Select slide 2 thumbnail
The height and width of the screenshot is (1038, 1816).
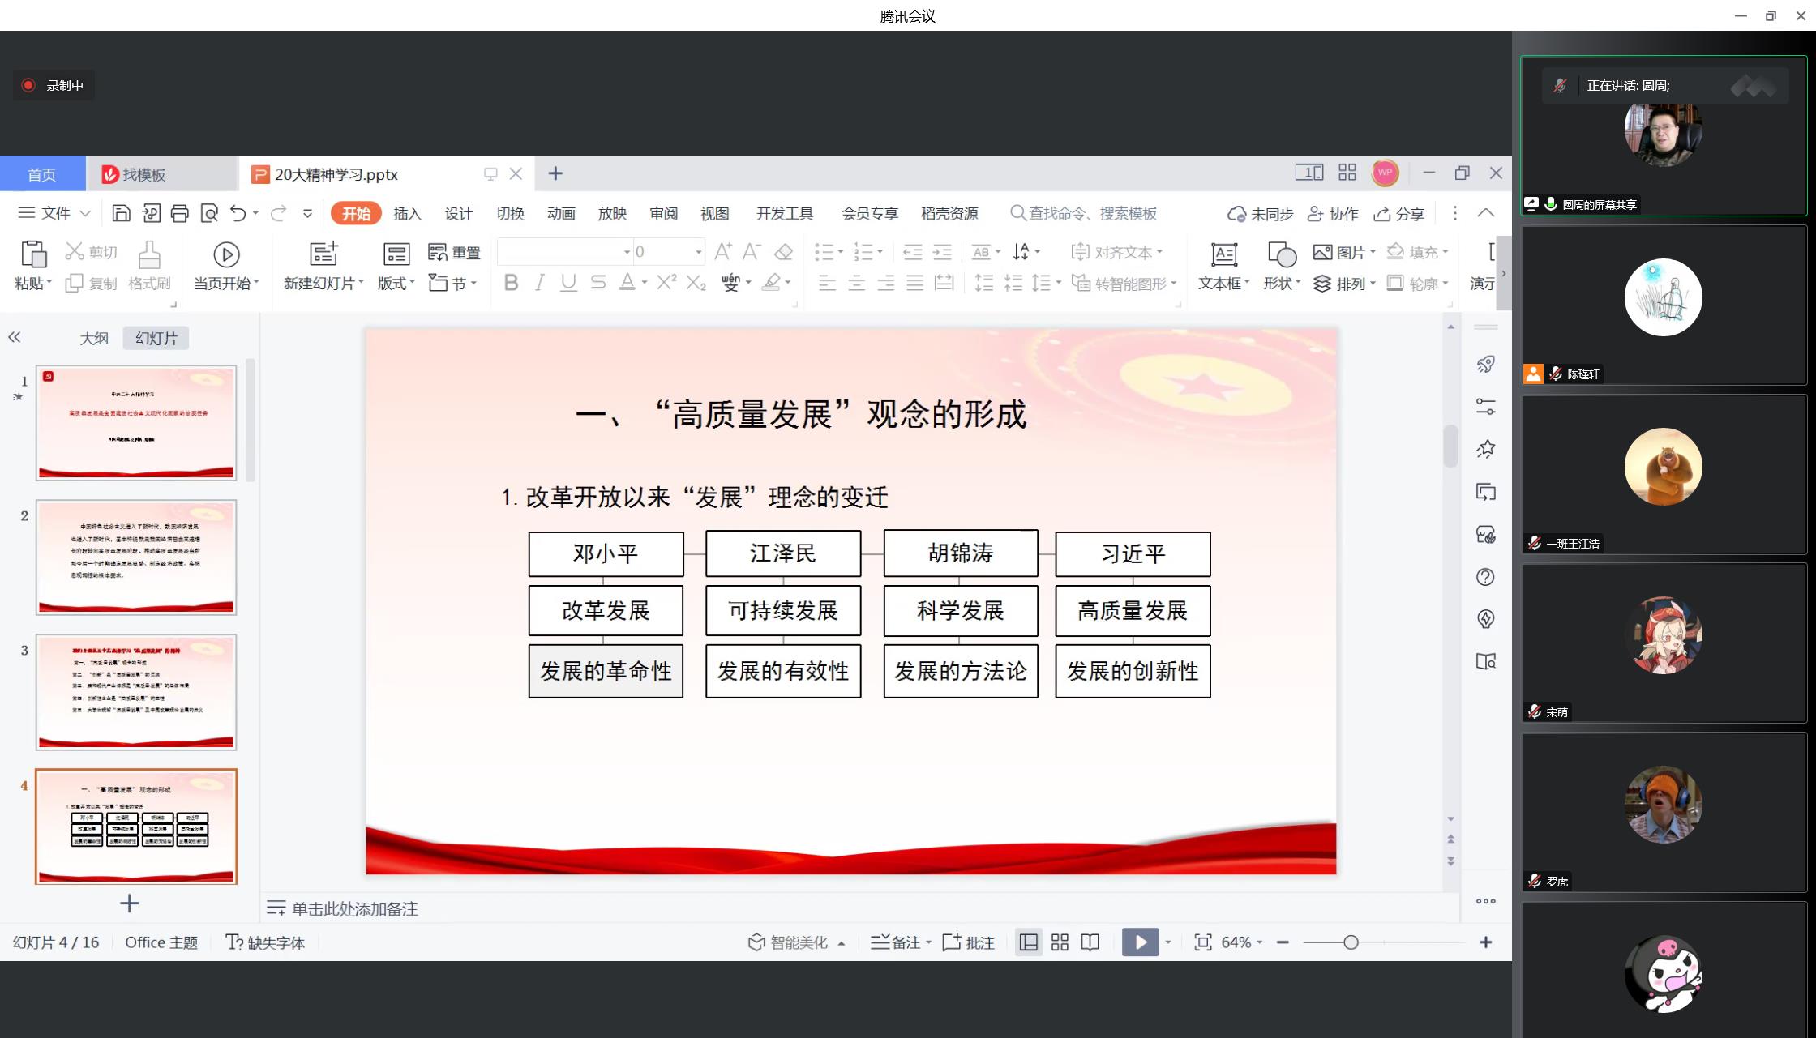pyautogui.click(x=136, y=557)
